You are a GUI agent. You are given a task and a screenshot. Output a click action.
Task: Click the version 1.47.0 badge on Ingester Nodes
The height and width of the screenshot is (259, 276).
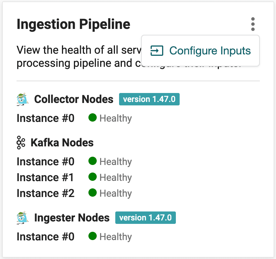145,218
